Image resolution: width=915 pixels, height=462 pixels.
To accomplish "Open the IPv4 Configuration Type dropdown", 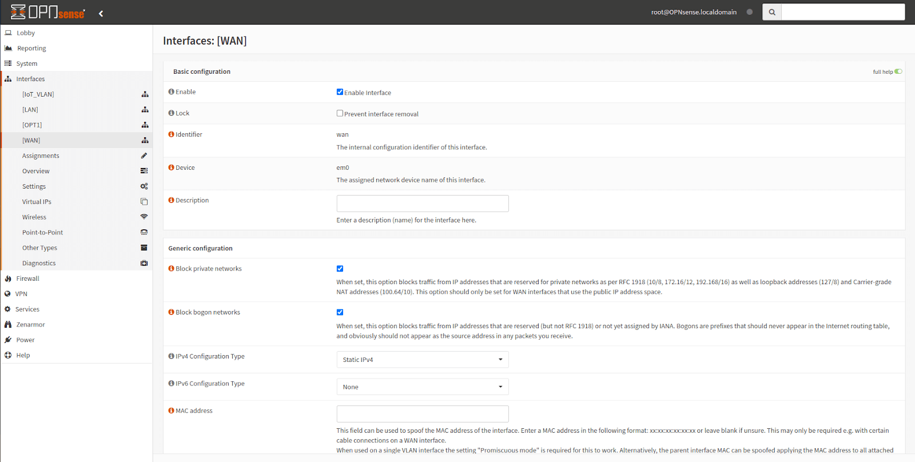I will point(423,360).
